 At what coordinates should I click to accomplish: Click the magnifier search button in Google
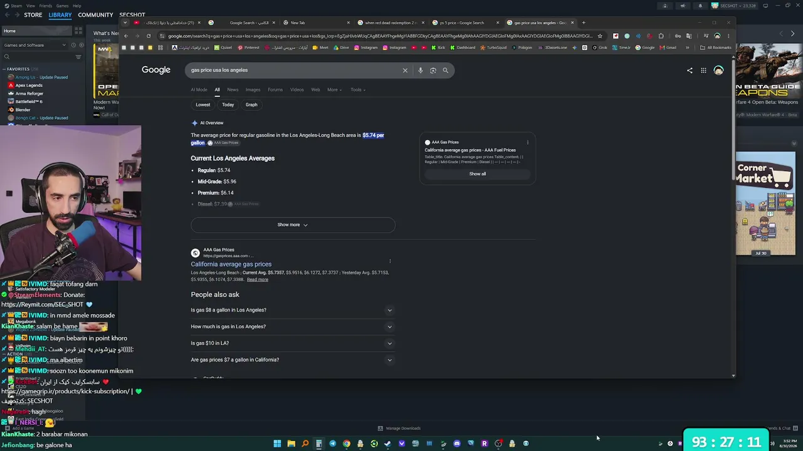[445, 70]
